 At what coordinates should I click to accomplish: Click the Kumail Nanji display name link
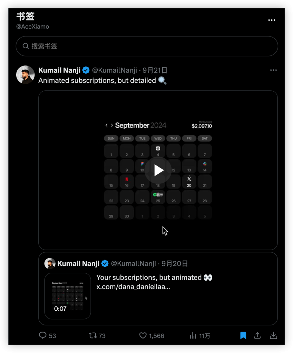pyautogui.click(x=59, y=70)
